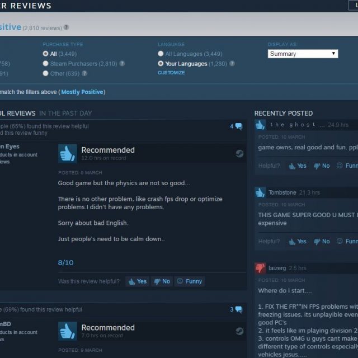
Task: Open the Display As Summary dropdown
Action: point(303,54)
